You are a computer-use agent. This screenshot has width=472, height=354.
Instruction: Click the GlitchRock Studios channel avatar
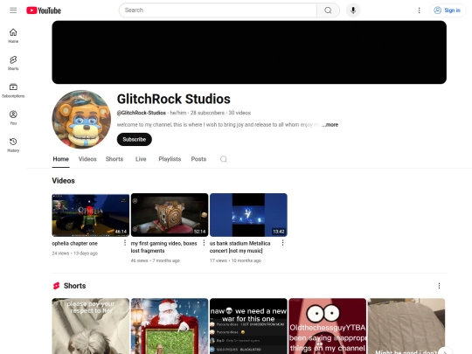coord(81,119)
